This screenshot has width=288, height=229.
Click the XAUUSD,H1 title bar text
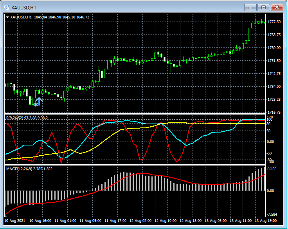point(23,7)
